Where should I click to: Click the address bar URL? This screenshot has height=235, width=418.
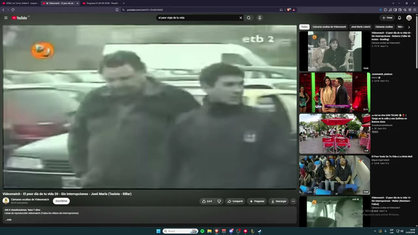[145, 10]
